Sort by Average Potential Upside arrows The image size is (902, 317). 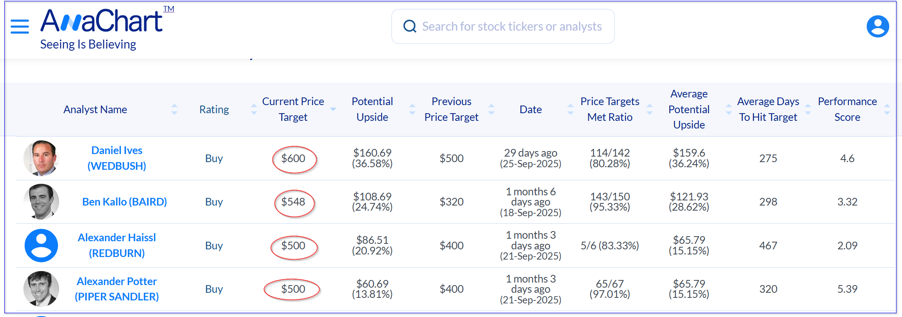click(729, 109)
